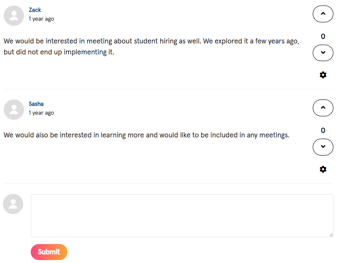Image resolution: width=338 pixels, height=263 pixels.
Task: Expand the upvote chevron beside Zack's score
Action: coord(323,14)
